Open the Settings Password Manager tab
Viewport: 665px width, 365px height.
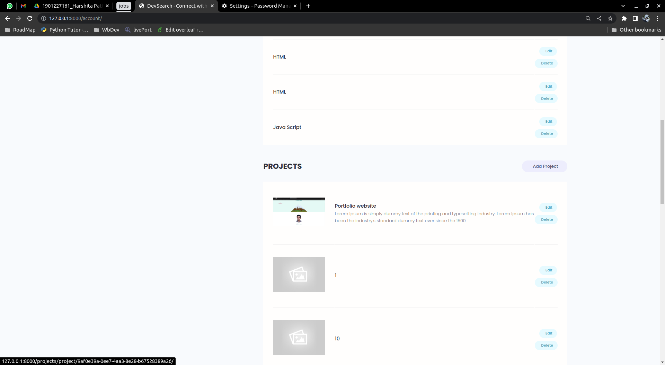(259, 6)
